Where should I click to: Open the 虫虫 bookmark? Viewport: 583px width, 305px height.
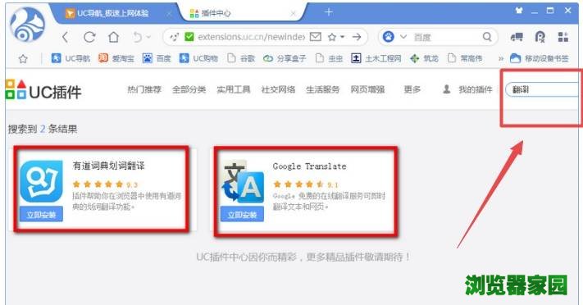tap(329, 58)
